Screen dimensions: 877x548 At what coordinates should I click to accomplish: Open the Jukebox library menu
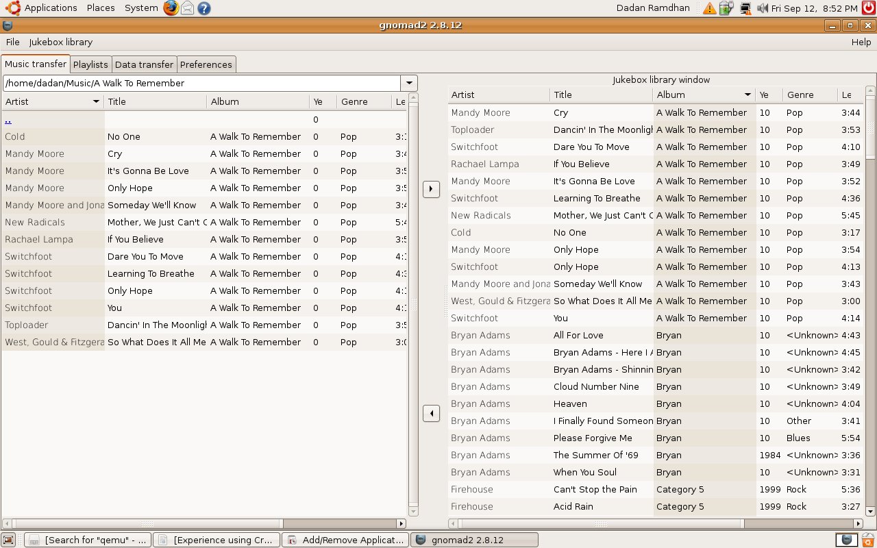point(60,42)
